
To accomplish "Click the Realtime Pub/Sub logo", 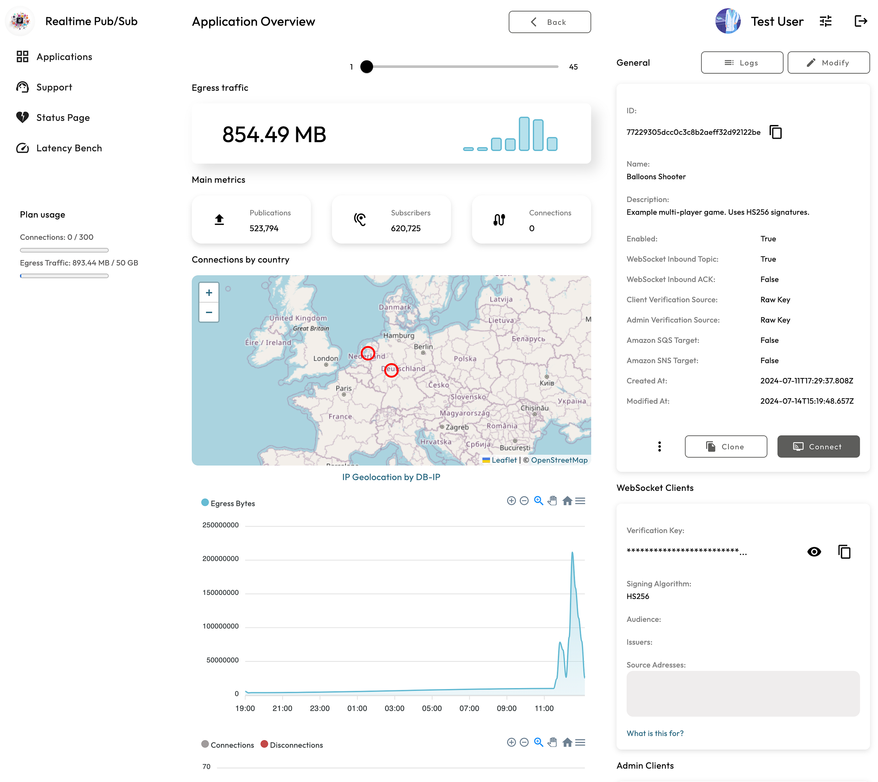I will 20,21.
